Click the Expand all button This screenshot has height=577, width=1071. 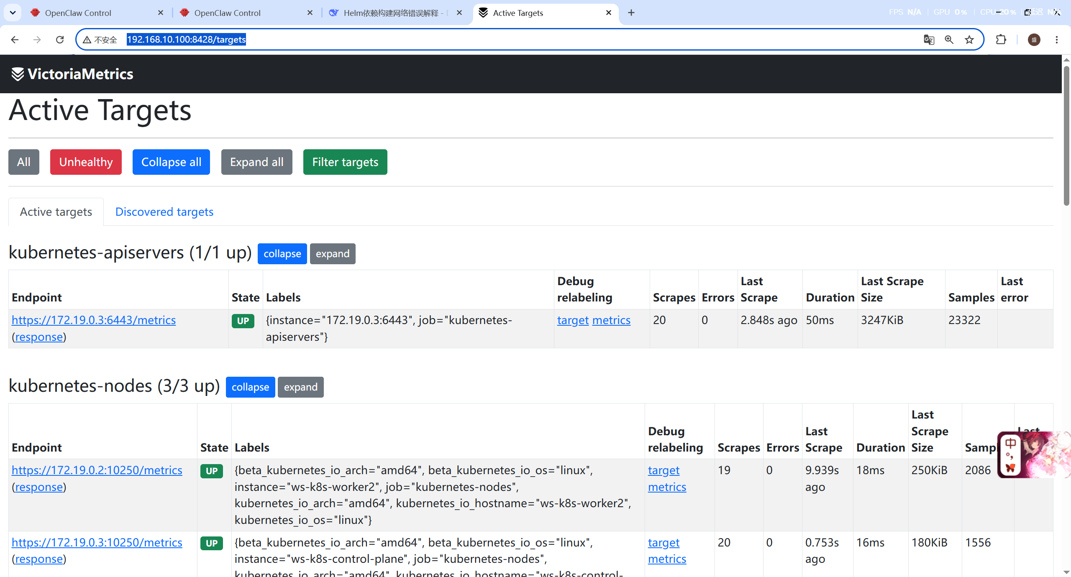256,162
